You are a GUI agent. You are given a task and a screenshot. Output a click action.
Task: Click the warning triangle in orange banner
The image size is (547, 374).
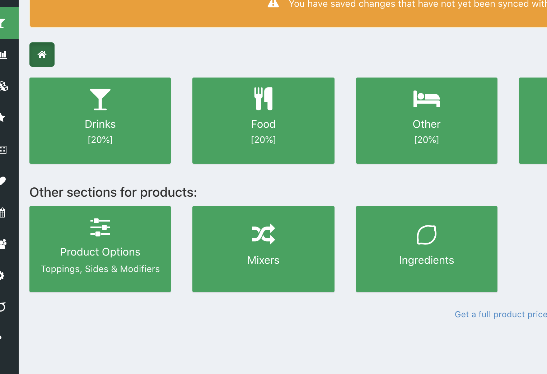pos(273,4)
